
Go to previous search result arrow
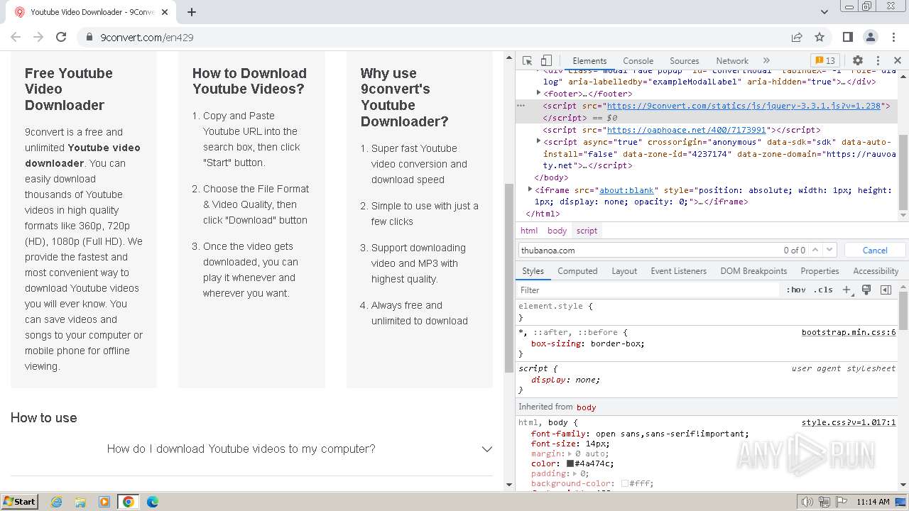tap(815, 250)
